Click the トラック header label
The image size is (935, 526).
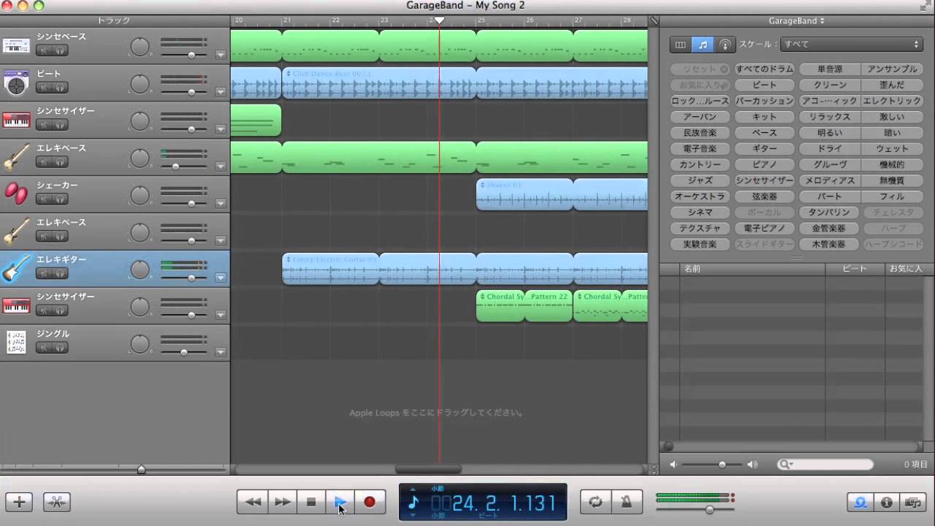point(113,20)
